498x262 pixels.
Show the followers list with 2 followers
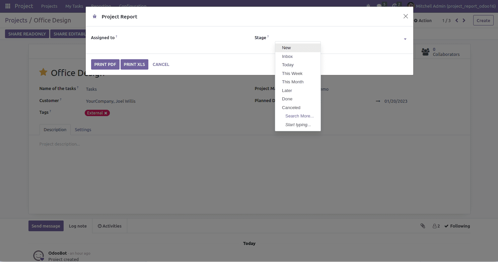click(x=436, y=226)
